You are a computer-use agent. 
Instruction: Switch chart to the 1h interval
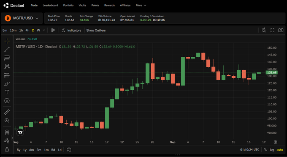click(21, 30)
